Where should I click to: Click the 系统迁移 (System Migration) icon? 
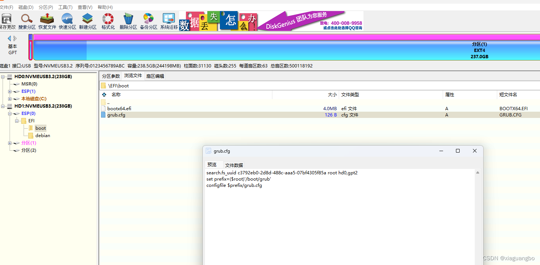point(168,21)
